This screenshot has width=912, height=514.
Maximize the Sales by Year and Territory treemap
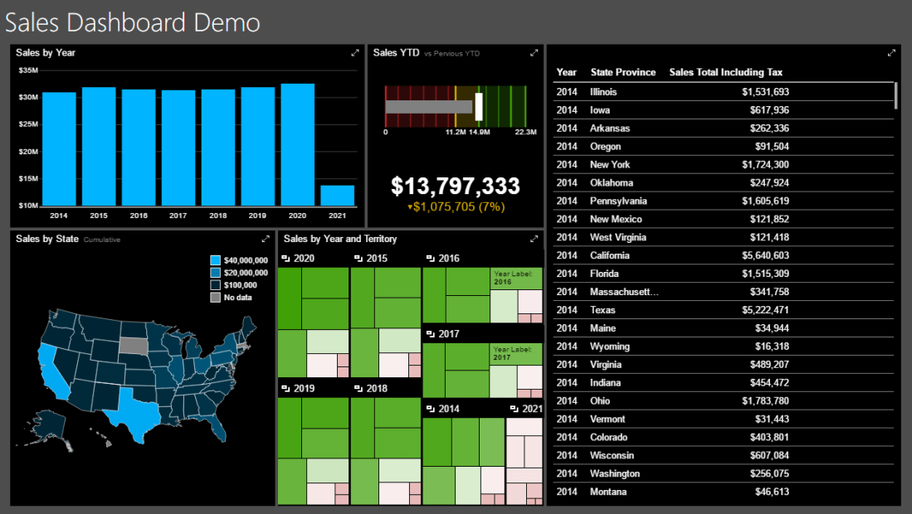[x=534, y=239]
